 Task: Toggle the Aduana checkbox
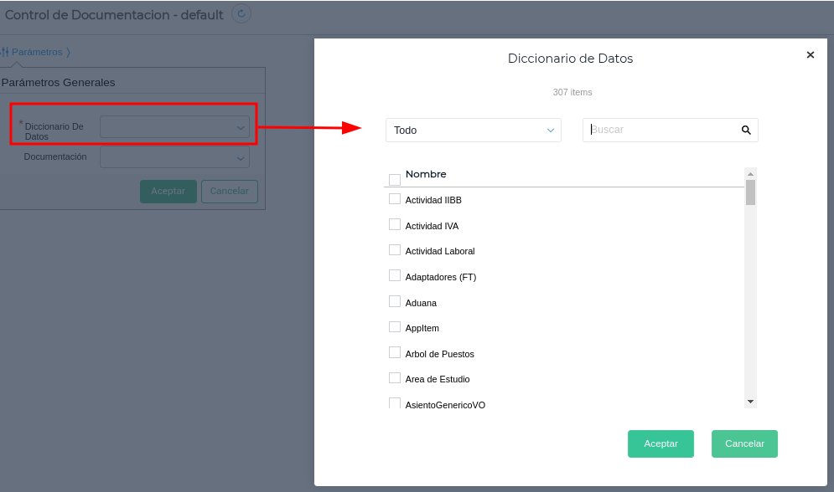pyautogui.click(x=395, y=301)
